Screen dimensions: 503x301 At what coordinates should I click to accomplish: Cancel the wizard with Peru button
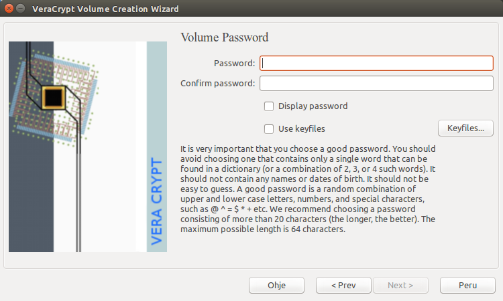tap(467, 286)
